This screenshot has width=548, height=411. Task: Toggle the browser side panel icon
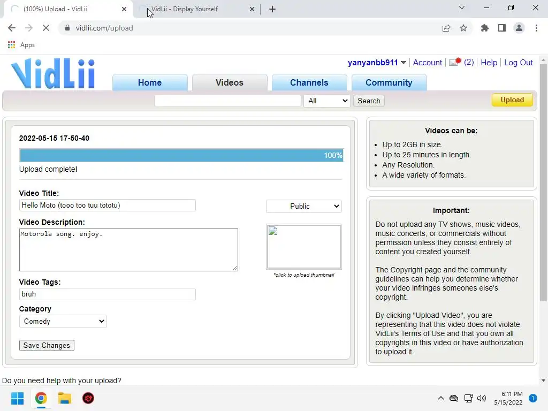point(502,28)
